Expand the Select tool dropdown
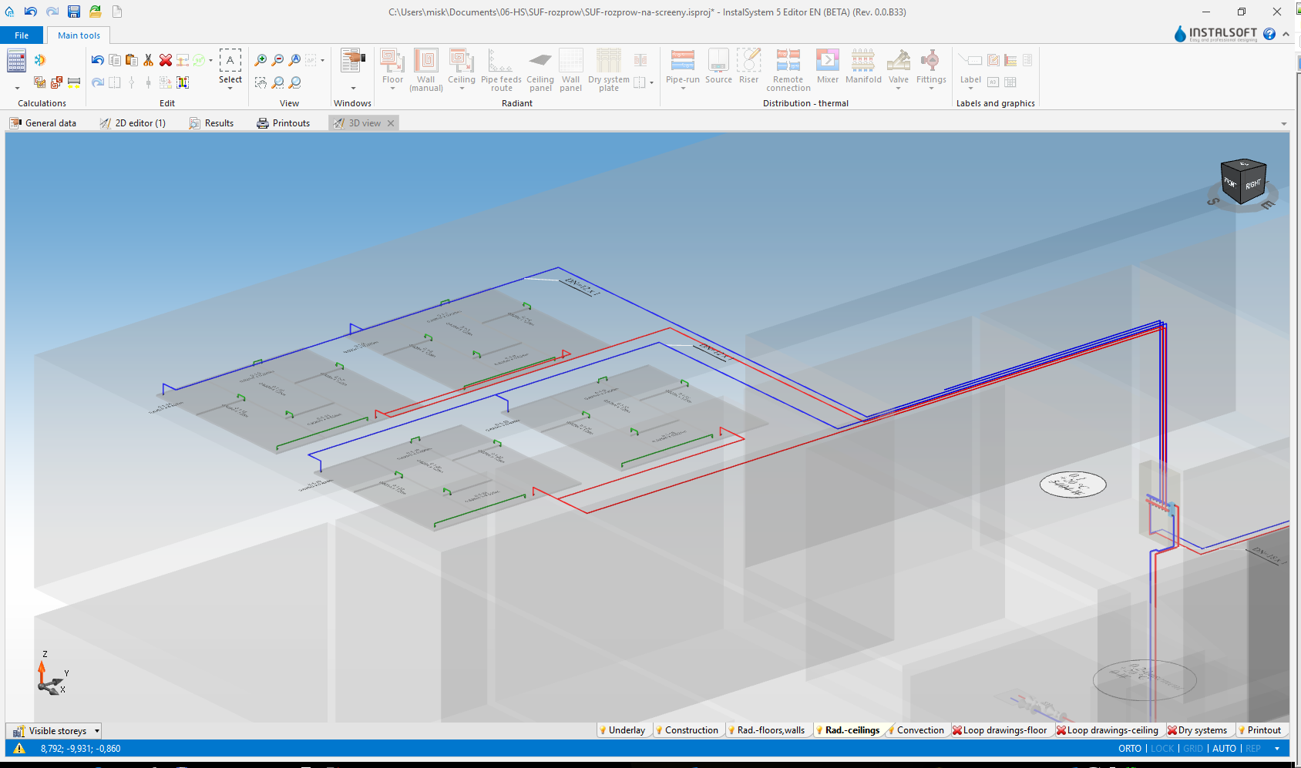This screenshot has width=1301, height=768. coord(230,89)
